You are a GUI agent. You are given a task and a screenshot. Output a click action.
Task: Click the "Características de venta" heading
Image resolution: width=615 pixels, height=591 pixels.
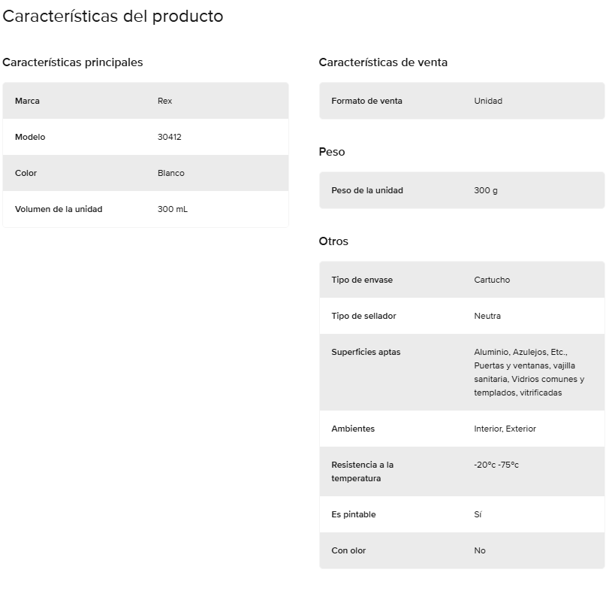(383, 62)
